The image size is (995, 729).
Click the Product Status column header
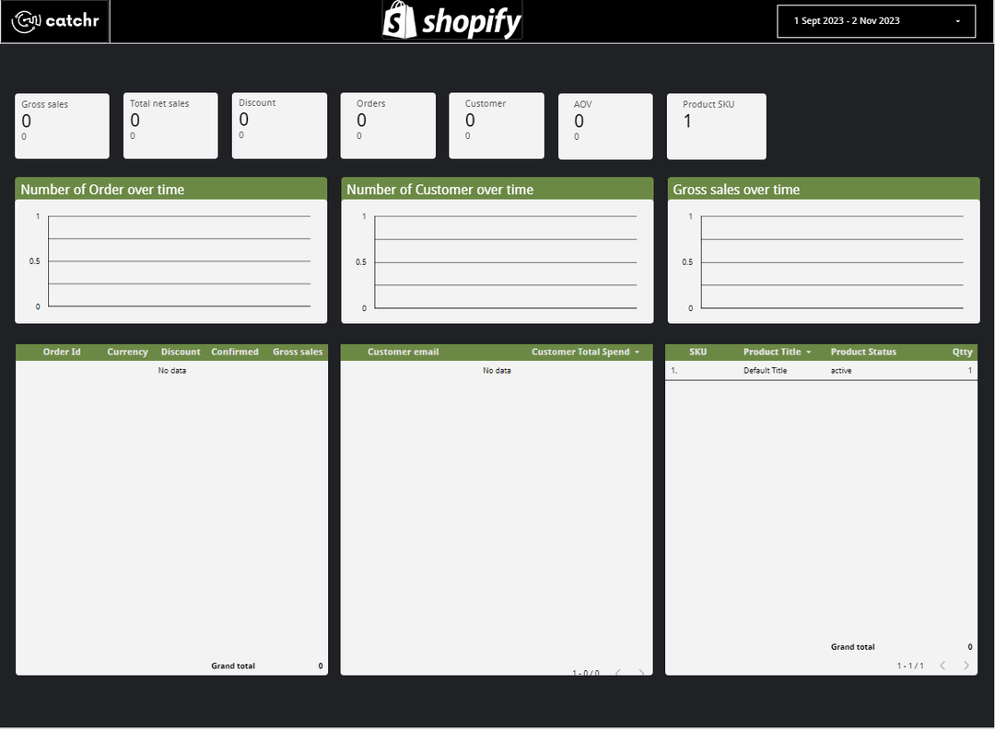click(x=863, y=352)
